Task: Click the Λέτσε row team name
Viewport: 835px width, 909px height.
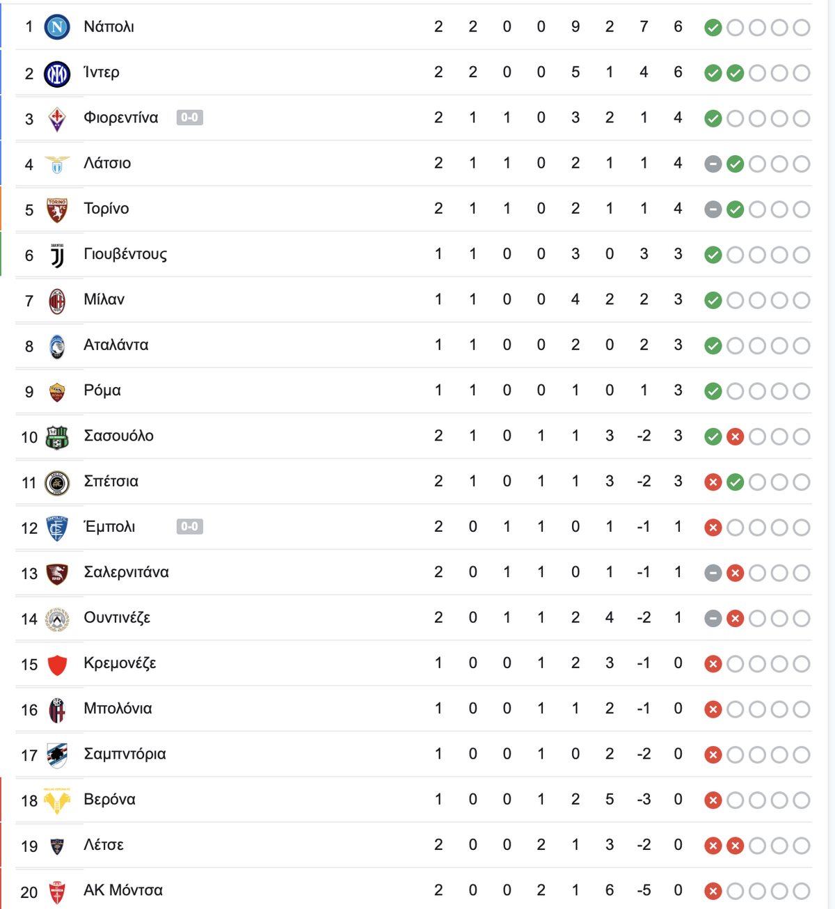Action: pos(104,845)
